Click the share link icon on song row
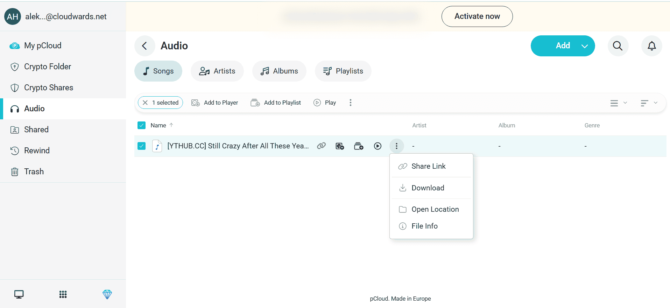This screenshot has height=308, width=670. (321, 146)
